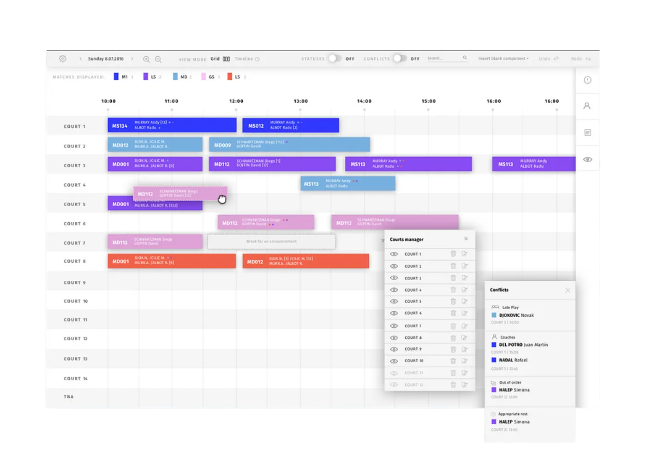
Task: Click the next-day chevron arrow
Action: (x=132, y=59)
